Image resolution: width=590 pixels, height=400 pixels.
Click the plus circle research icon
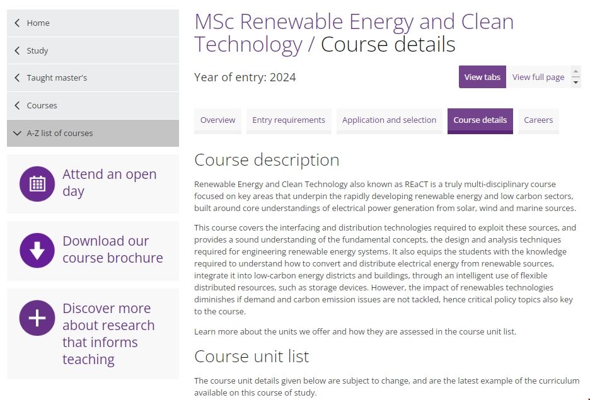coord(37,317)
